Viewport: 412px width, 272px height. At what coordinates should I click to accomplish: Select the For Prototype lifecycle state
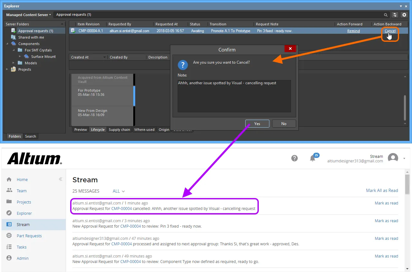tap(102, 96)
